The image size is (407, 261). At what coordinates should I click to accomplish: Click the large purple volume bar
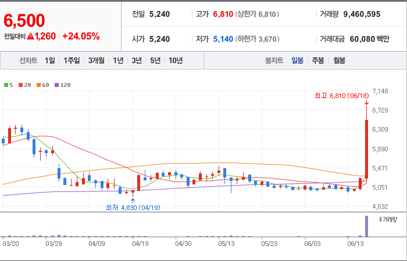click(x=367, y=226)
